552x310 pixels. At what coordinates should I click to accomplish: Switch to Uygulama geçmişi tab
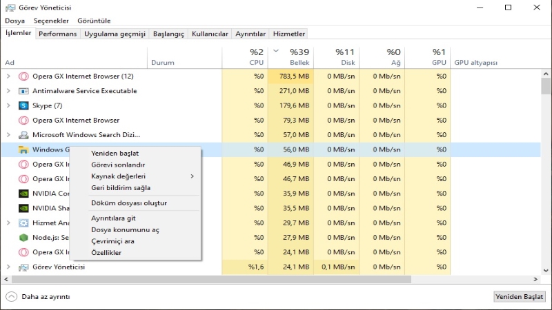115,34
